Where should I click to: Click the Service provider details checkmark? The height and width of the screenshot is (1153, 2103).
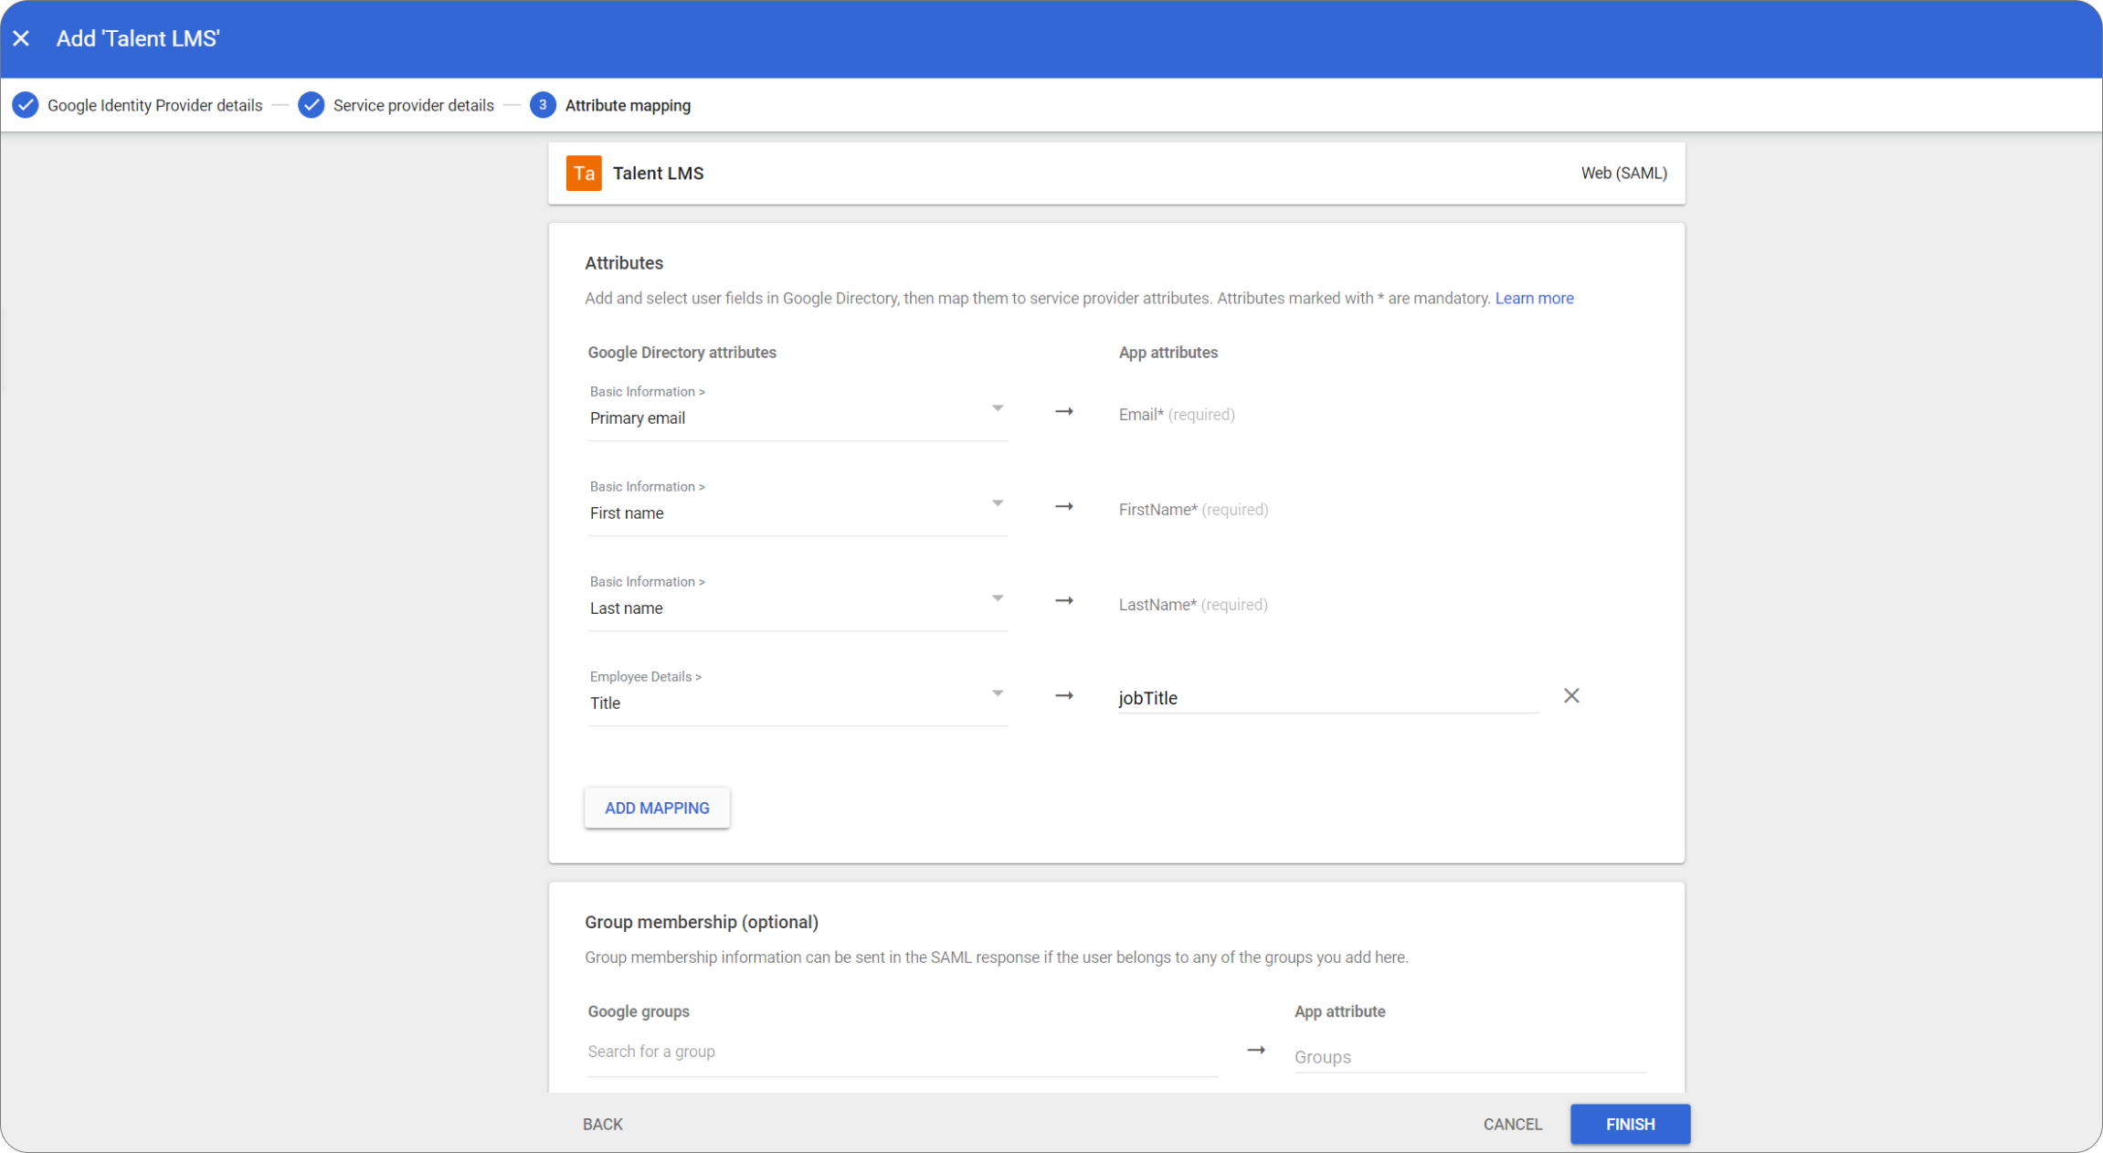pos(312,105)
